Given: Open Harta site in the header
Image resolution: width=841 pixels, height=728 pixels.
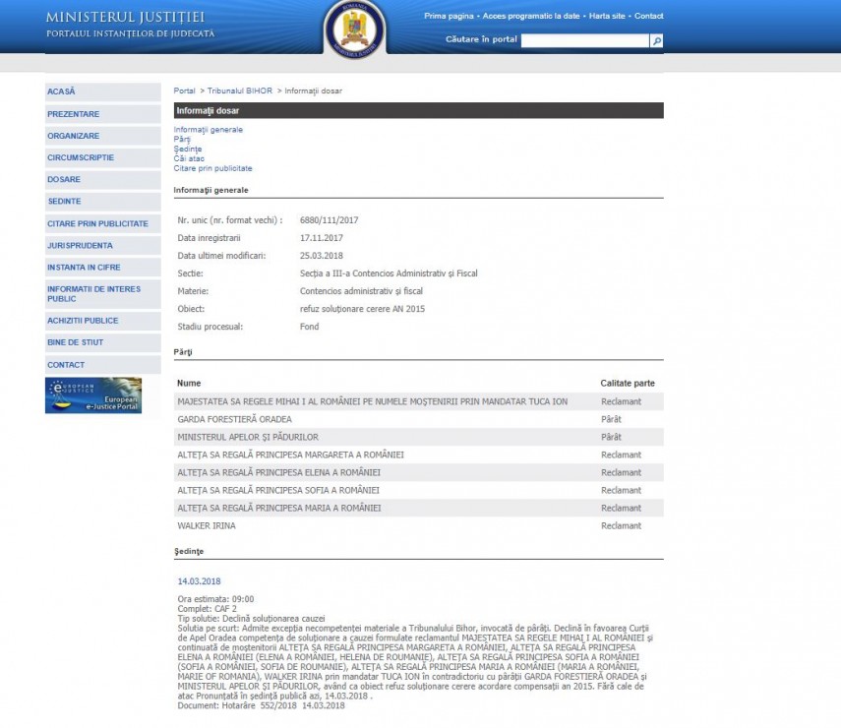Looking at the screenshot, I should tap(607, 17).
